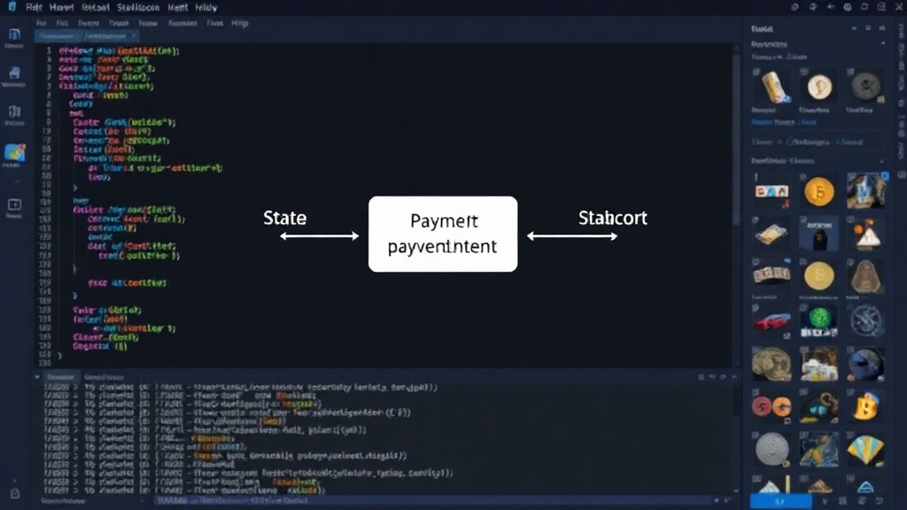
Task: Select the green orb thumbnail
Action: (x=819, y=319)
